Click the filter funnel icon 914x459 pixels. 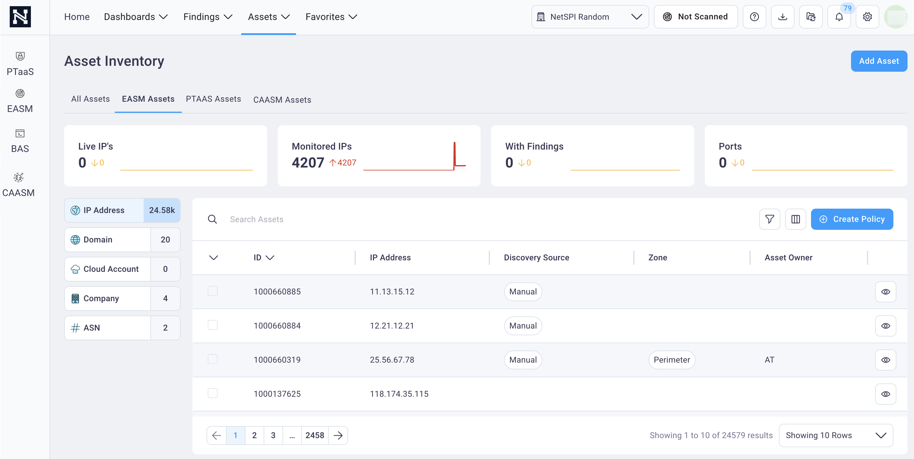click(x=770, y=219)
